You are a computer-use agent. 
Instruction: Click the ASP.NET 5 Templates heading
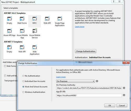coord(13,42)
